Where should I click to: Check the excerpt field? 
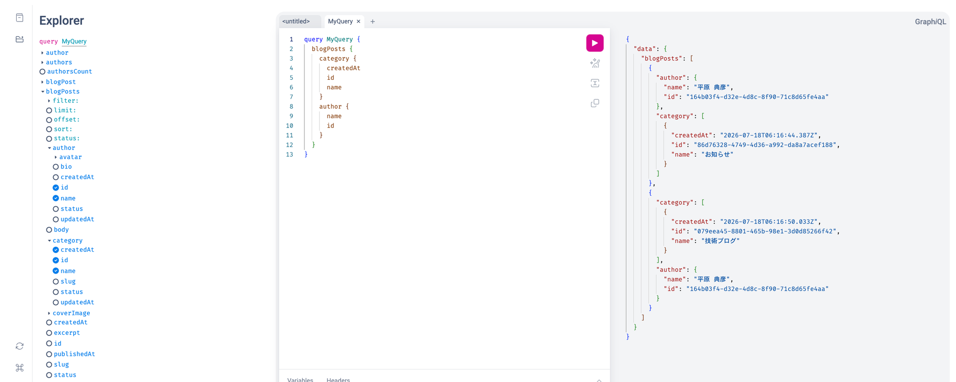(49, 333)
